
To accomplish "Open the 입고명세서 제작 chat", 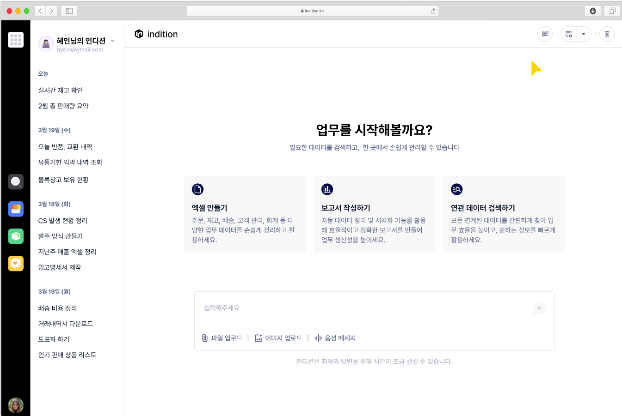I will [x=60, y=267].
